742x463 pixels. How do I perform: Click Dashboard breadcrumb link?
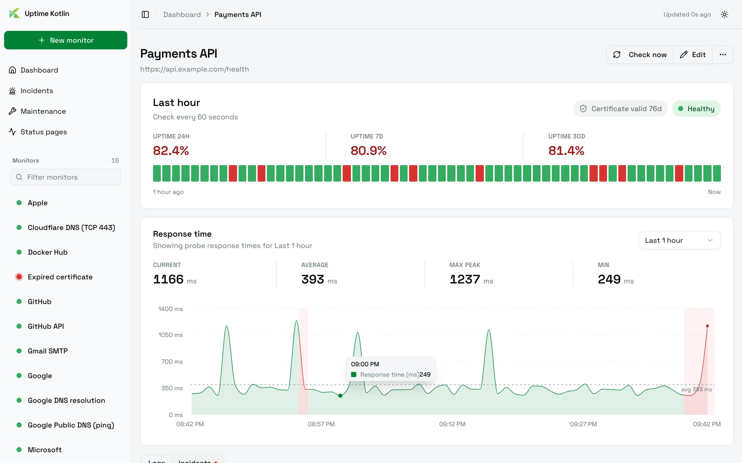pos(182,14)
